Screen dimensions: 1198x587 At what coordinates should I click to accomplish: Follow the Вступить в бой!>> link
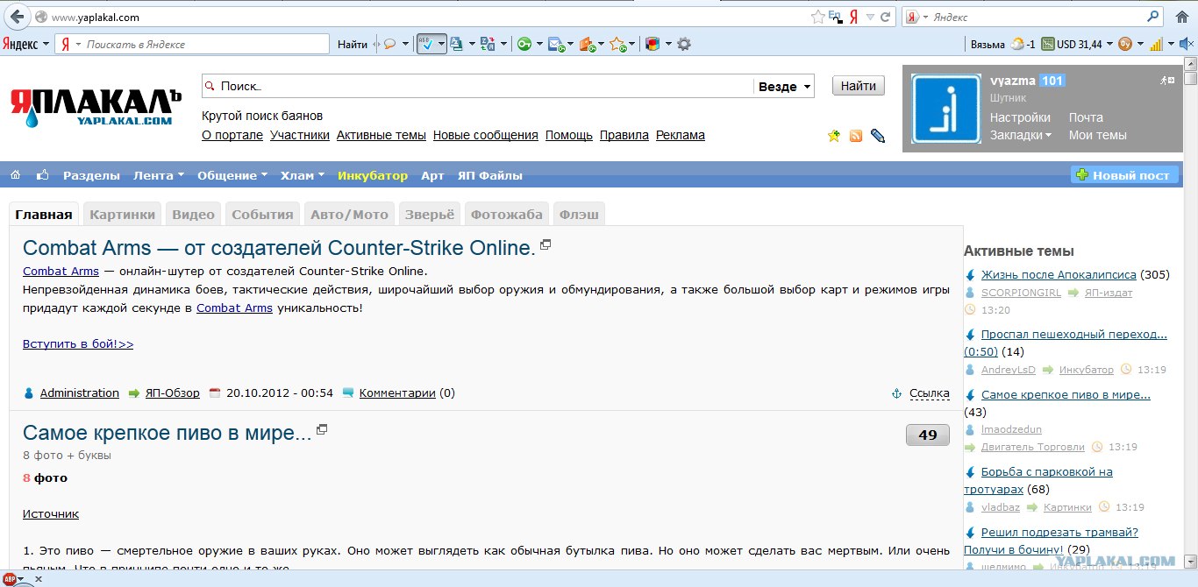(x=78, y=344)
